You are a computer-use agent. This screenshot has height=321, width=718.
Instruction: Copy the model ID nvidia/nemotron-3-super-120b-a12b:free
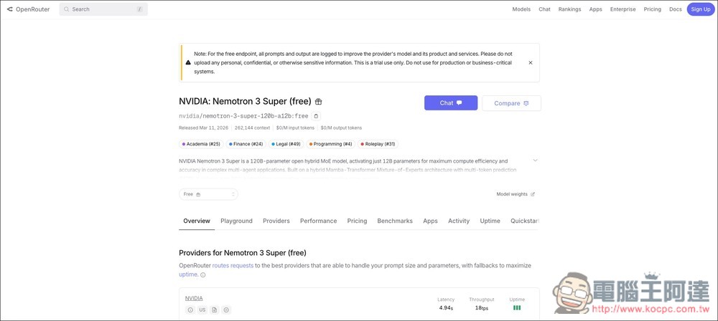(316, 116)
